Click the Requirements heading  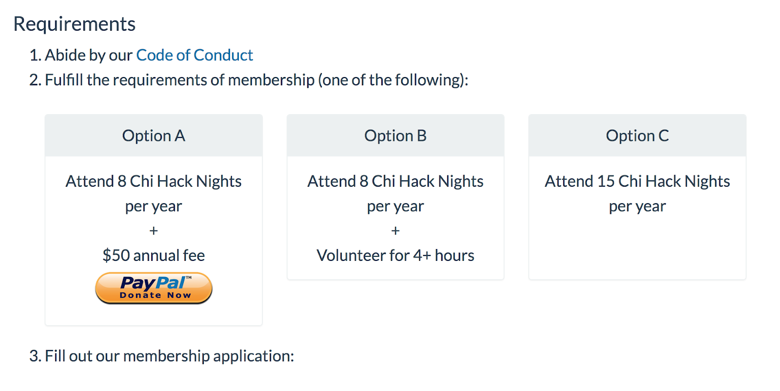75,24
